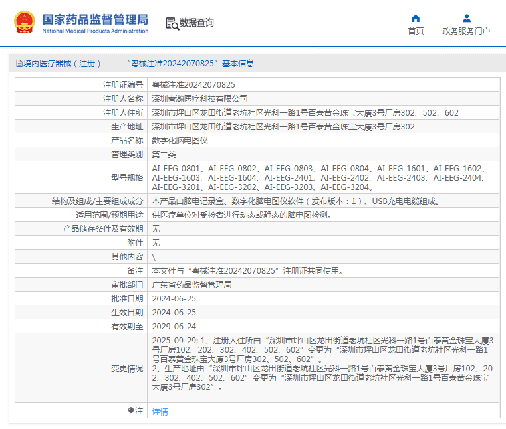This screenshot has width=506, height=429.
Task: Click the national emblem logo
Action: pyautogui.click(x=25, y=23)
